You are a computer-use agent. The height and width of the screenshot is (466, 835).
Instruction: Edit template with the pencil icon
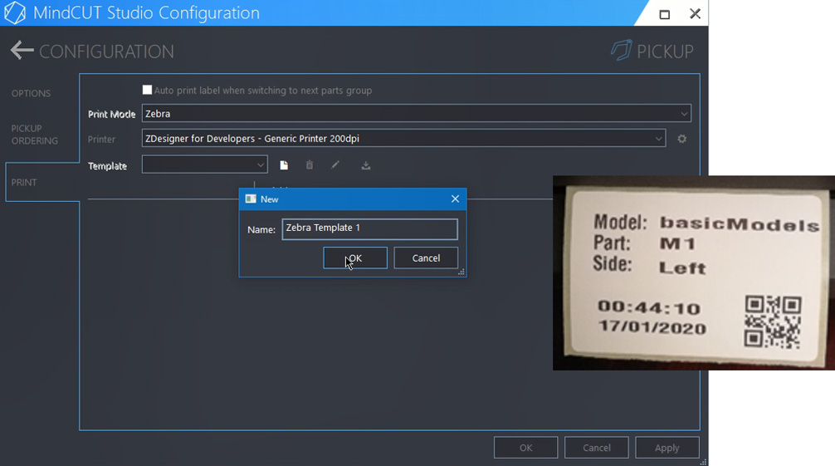pyautogui.click(x=335, y=165)
